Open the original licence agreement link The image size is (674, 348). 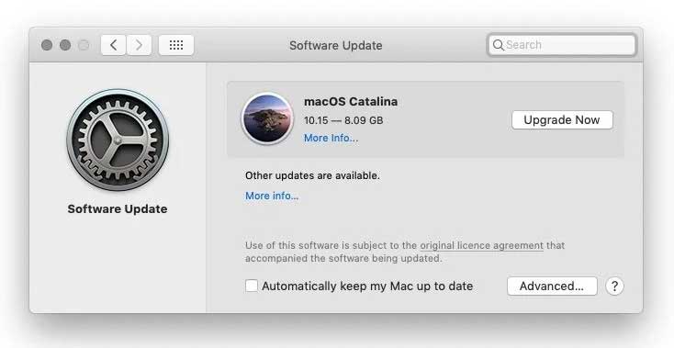[482, 246]
